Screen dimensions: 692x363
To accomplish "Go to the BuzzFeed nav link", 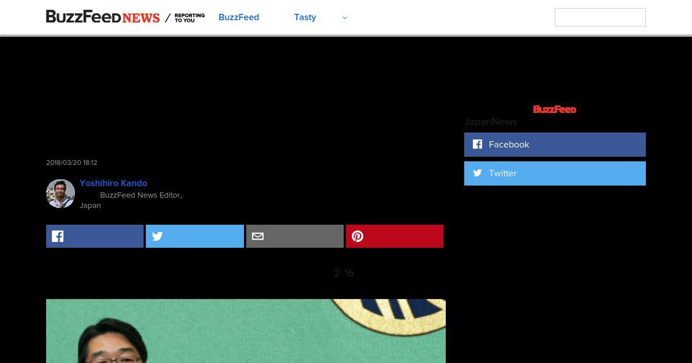I will (x=239, y=17).
